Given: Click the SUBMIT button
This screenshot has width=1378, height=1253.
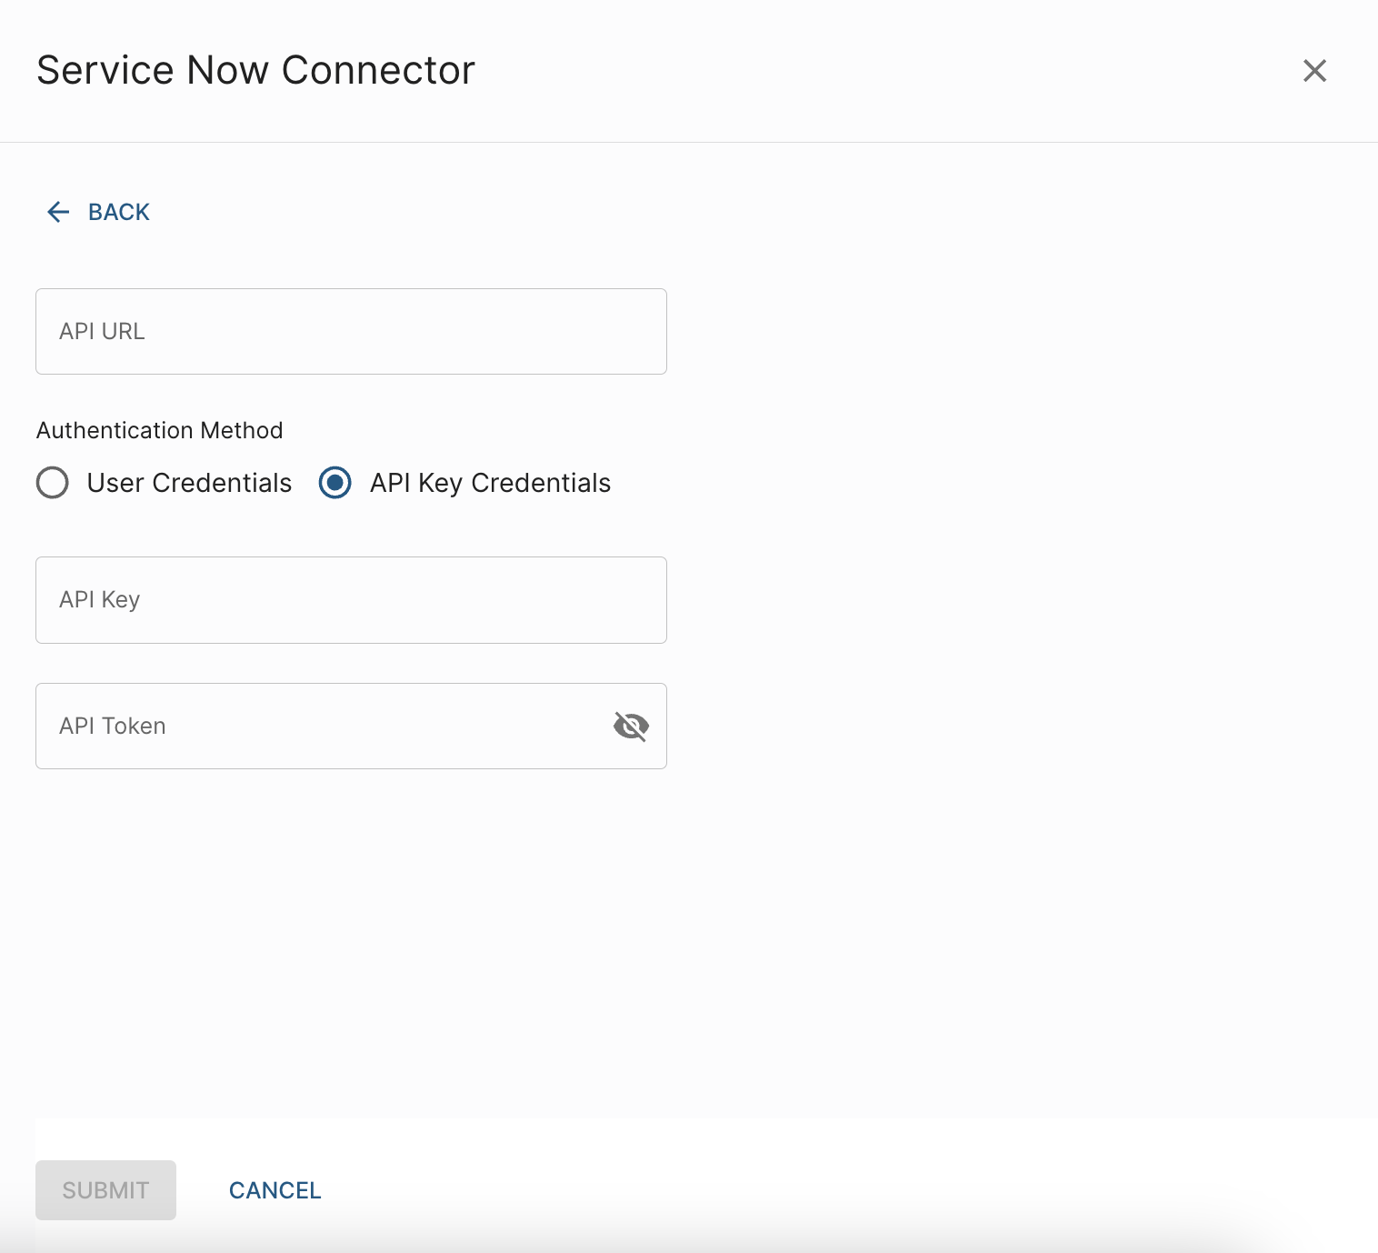Looking at the screenshot, I should tap(105, 1190).
